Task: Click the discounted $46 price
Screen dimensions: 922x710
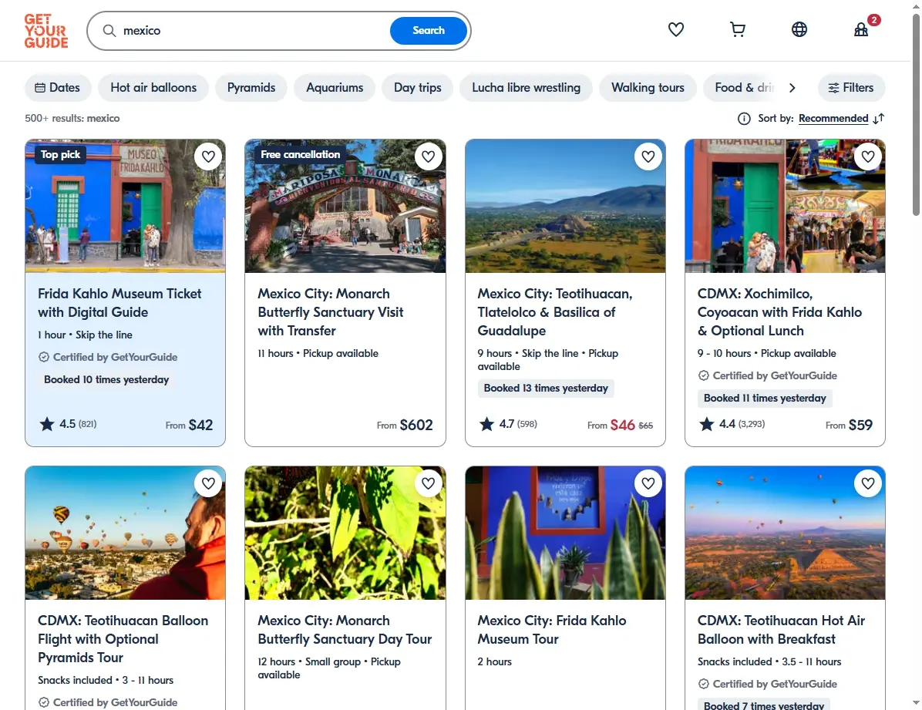Action: pyautogui.click(x=622, y=425)
